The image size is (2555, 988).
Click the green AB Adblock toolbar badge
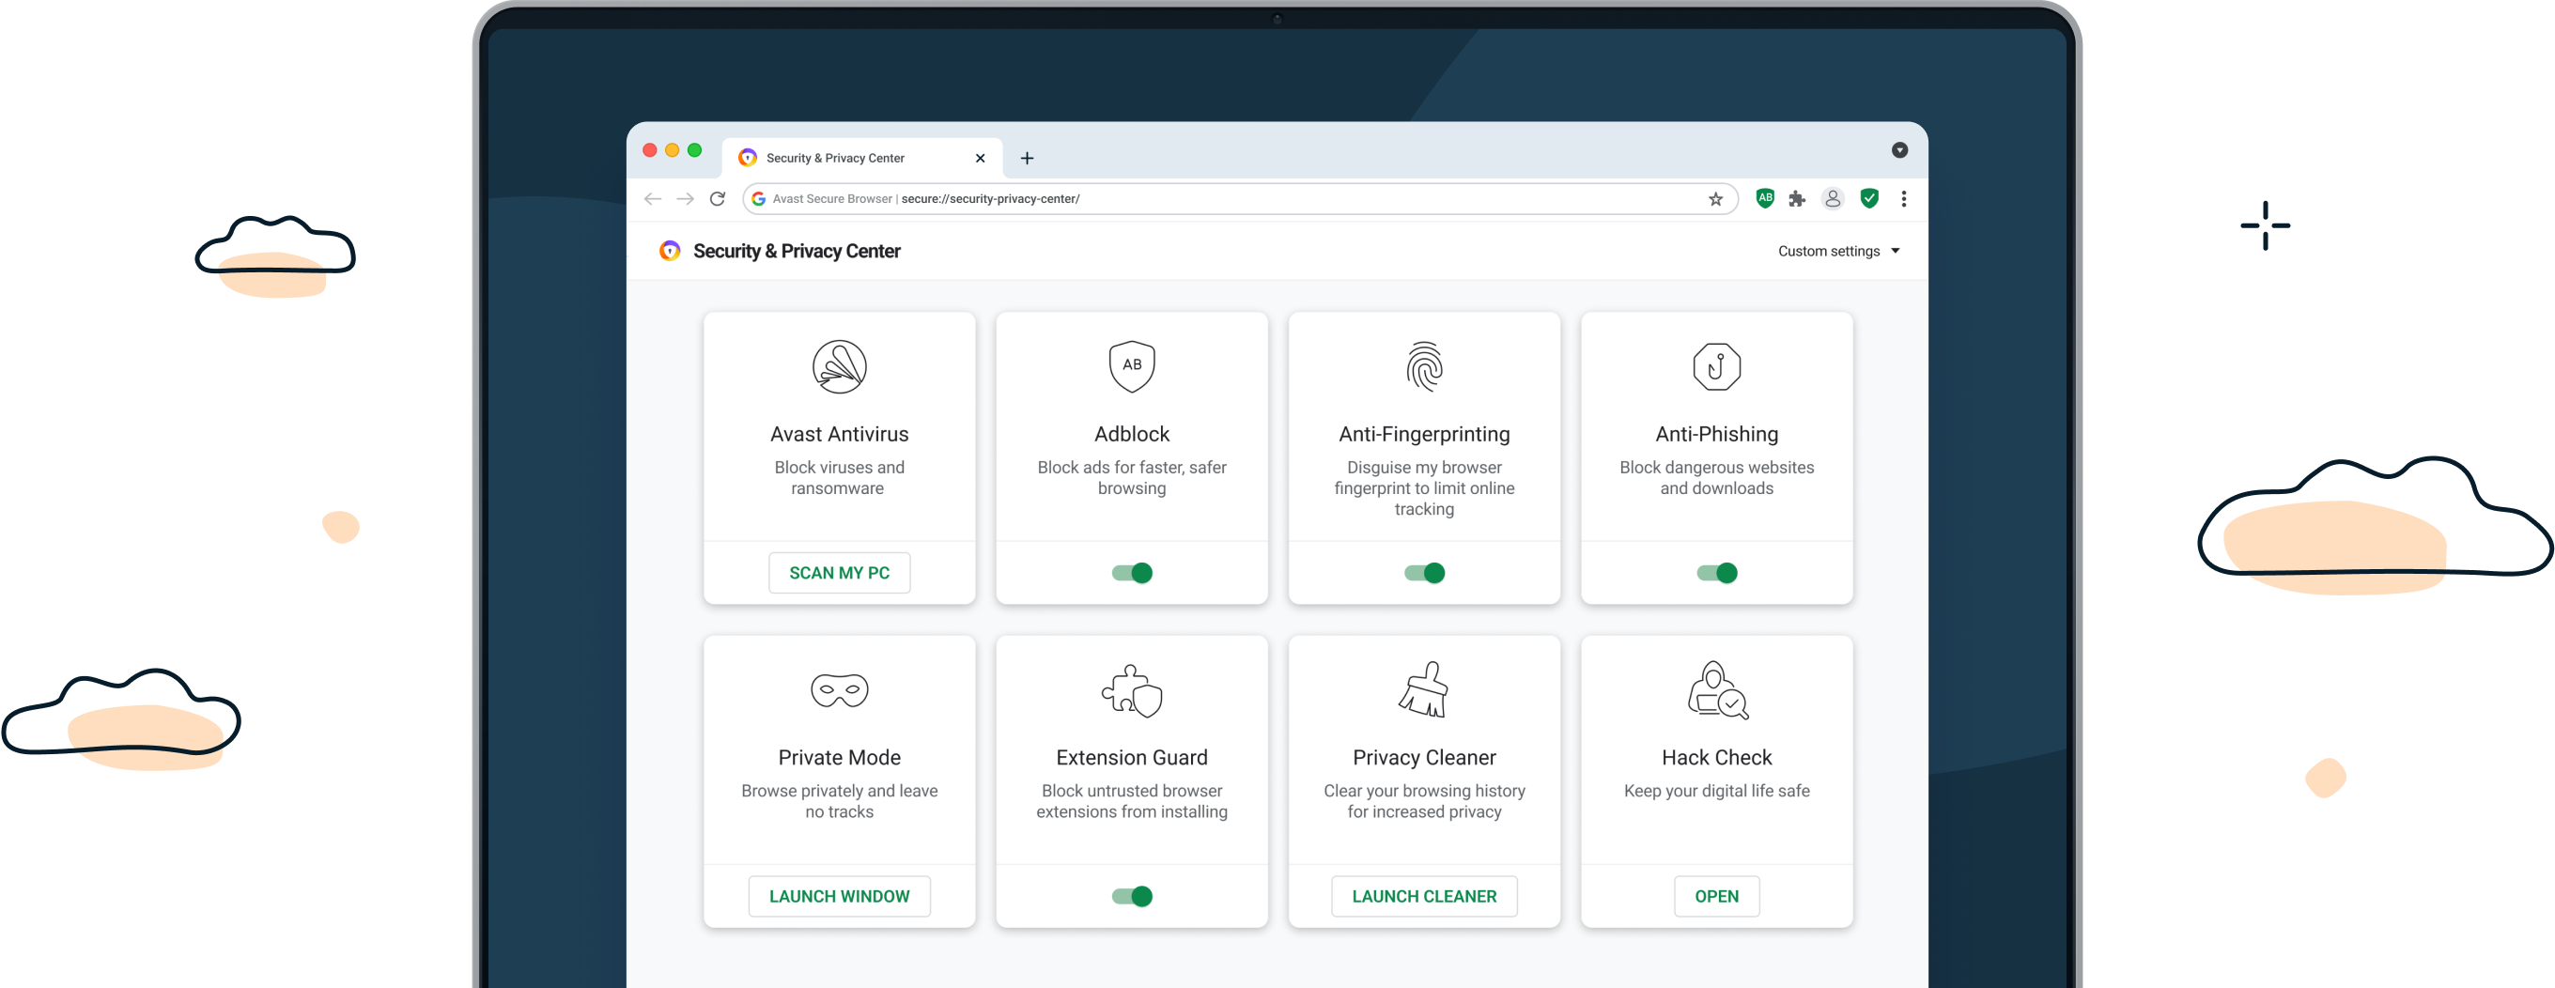(x=1764, y=198)
